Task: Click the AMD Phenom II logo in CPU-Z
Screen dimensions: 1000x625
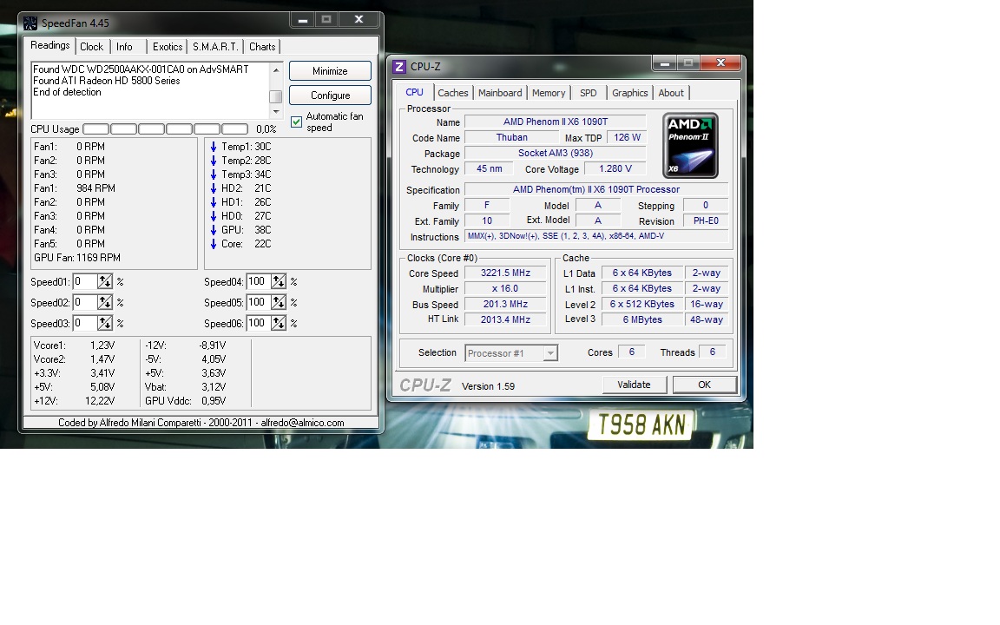Action: 690,146
